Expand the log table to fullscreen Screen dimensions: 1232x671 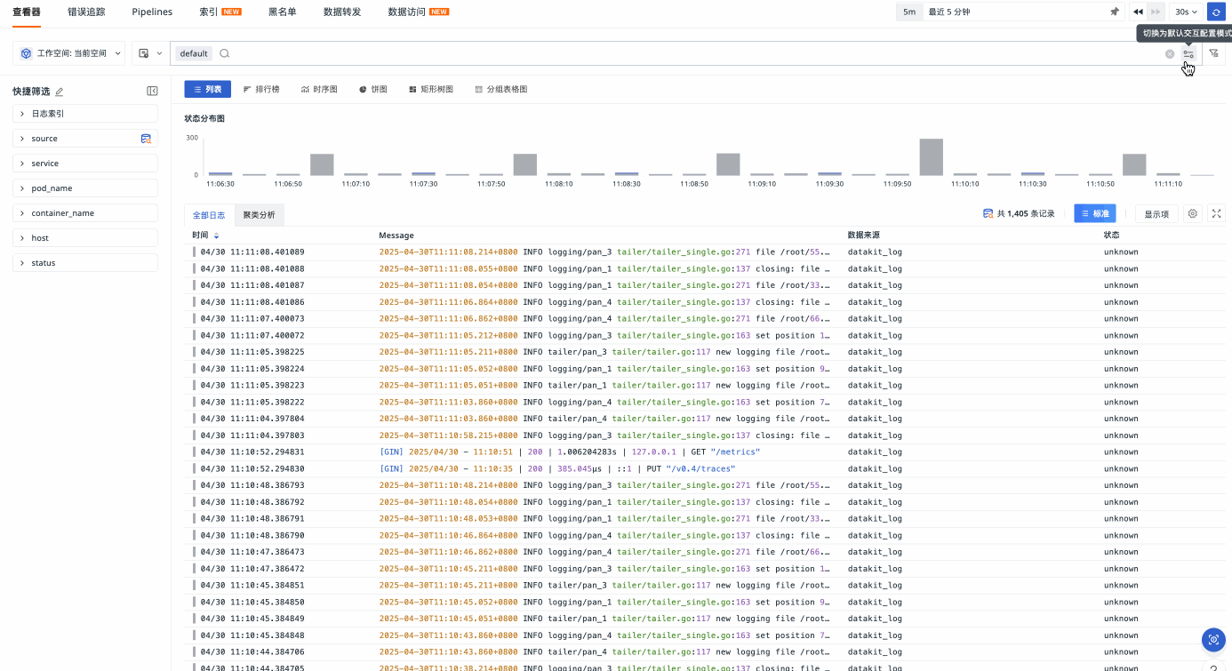(x=1216, y=213)
